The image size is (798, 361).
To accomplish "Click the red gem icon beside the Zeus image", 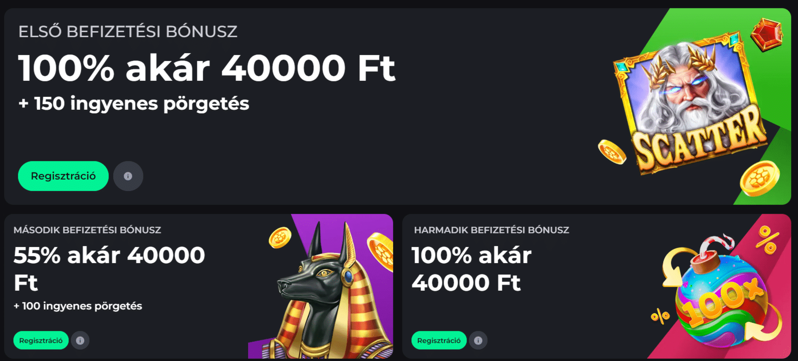I will click(767, 34).
